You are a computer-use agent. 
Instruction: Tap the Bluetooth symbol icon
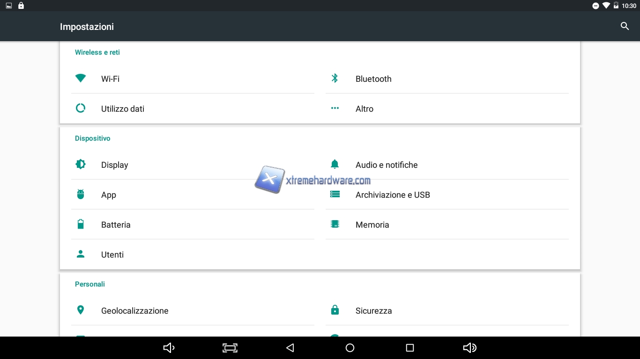coord(335,79)
